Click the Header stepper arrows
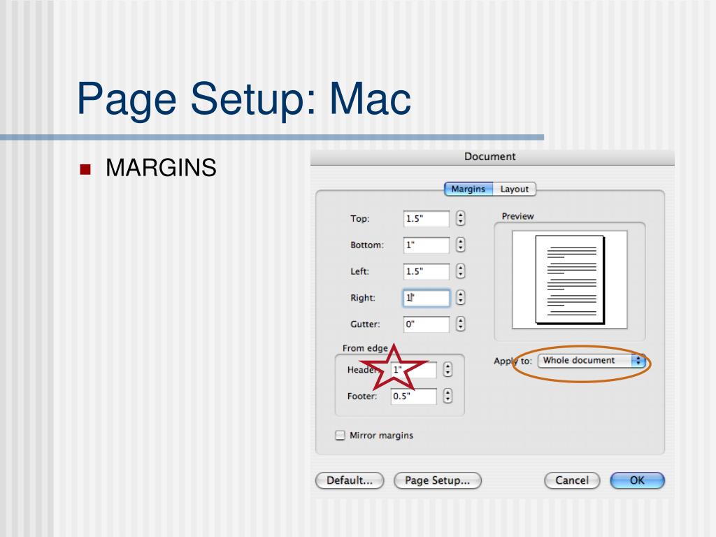The width and height of the screenshot is (716, 537). click(448, 369)
